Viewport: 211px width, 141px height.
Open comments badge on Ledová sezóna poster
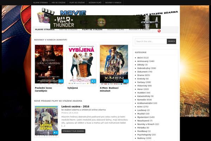click(56, 133)
